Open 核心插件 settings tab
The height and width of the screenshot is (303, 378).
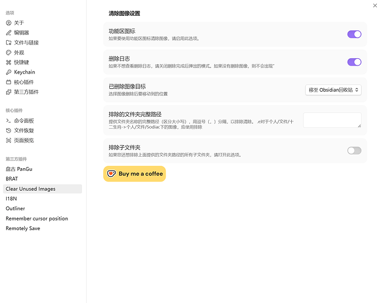pos(42,82)
